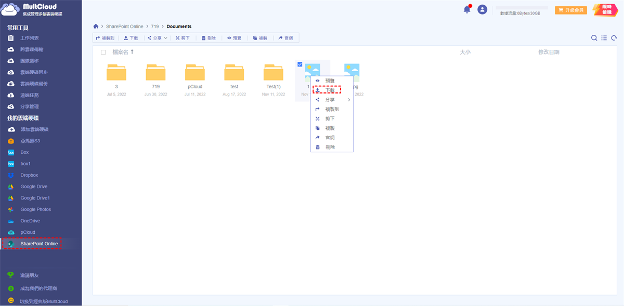Go to home via breadcrumb house icon
This screenshot has width=624, height=306.
96,26
